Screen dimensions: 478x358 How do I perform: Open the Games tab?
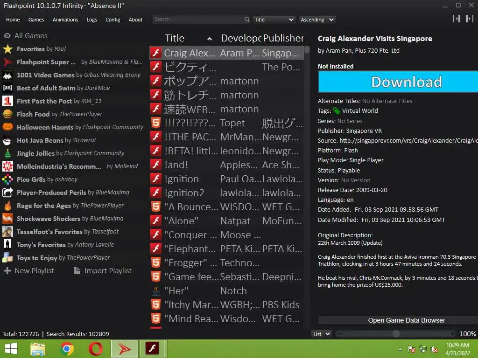pyautogui.click(x=36, y=20)
